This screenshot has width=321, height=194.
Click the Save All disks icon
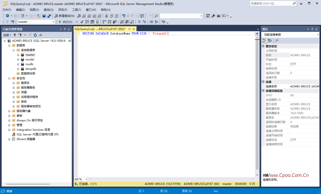click(x=49, y=16)
